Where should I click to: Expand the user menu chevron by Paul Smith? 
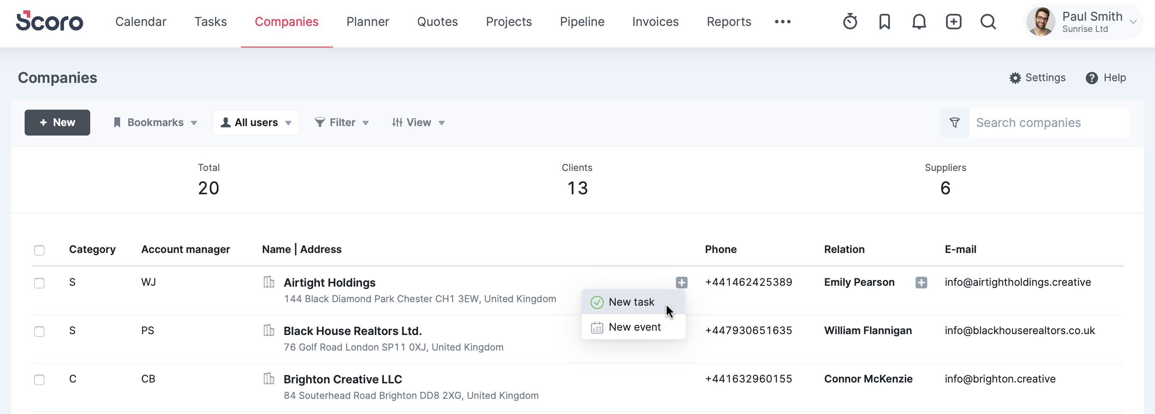coord(1133,22)
